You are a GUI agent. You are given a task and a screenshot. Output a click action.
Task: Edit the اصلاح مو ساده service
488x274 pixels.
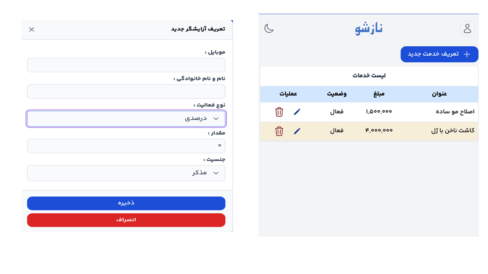[x=297, y=112]
